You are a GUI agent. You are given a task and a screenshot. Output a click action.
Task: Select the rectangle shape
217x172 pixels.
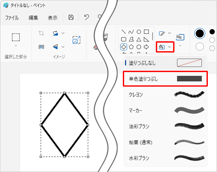(146, 32)
